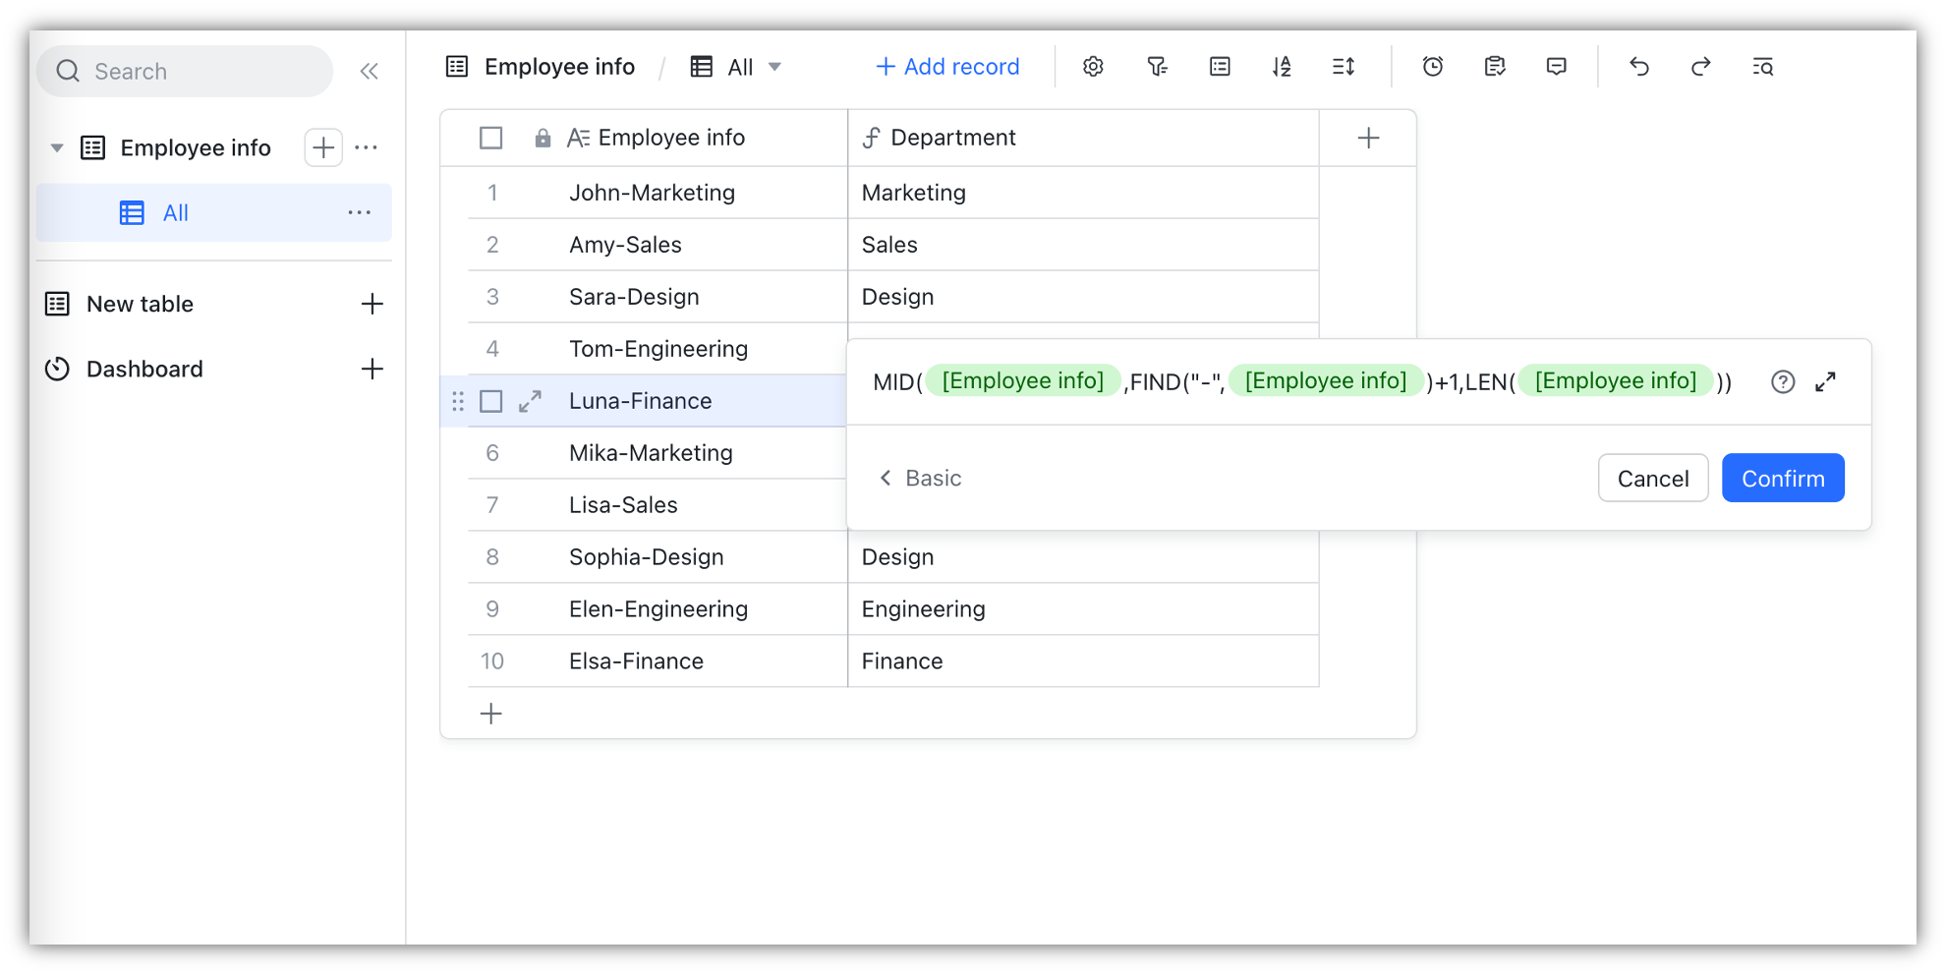Click Basic to go back in formula editor

tap(919, 478)
